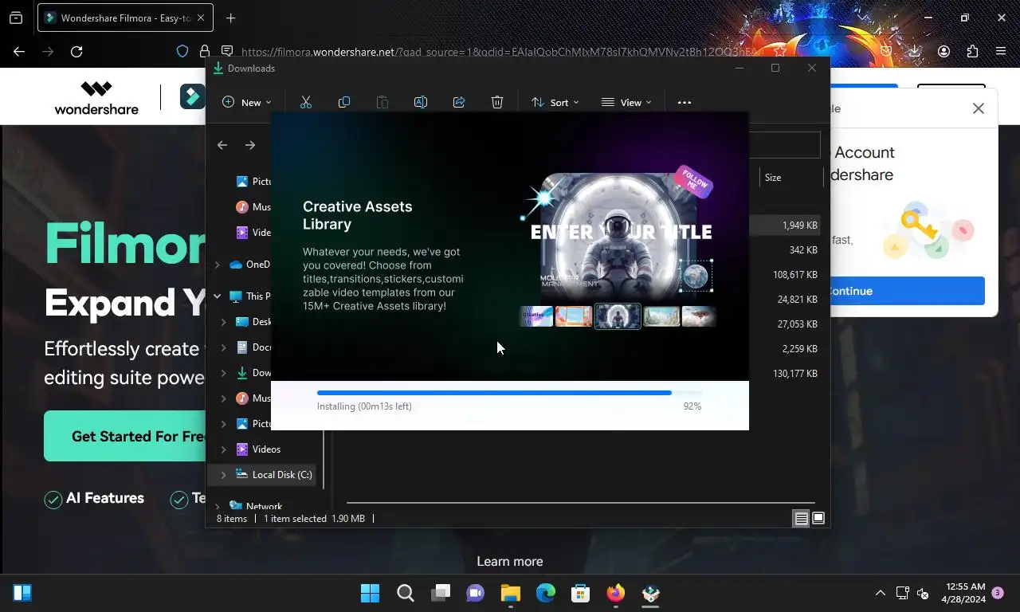Image resolution: width=1020 pixels, height=612 pixels.
Task: Click the Share icon in Downloads toolbar
Action: 459,102
